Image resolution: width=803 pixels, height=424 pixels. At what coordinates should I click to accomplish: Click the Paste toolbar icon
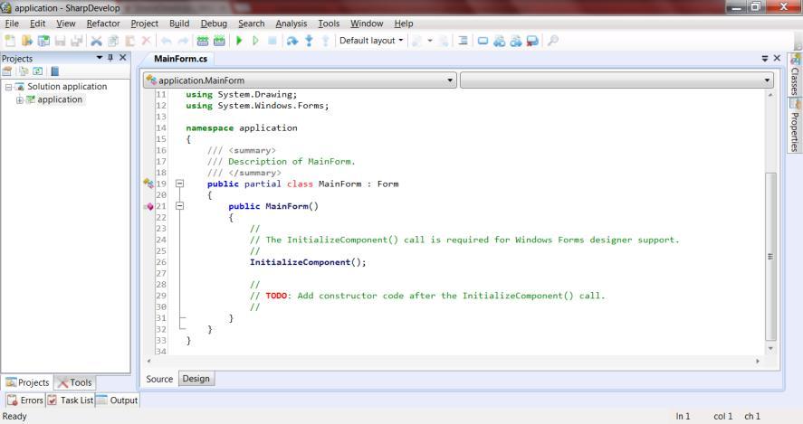130,41
